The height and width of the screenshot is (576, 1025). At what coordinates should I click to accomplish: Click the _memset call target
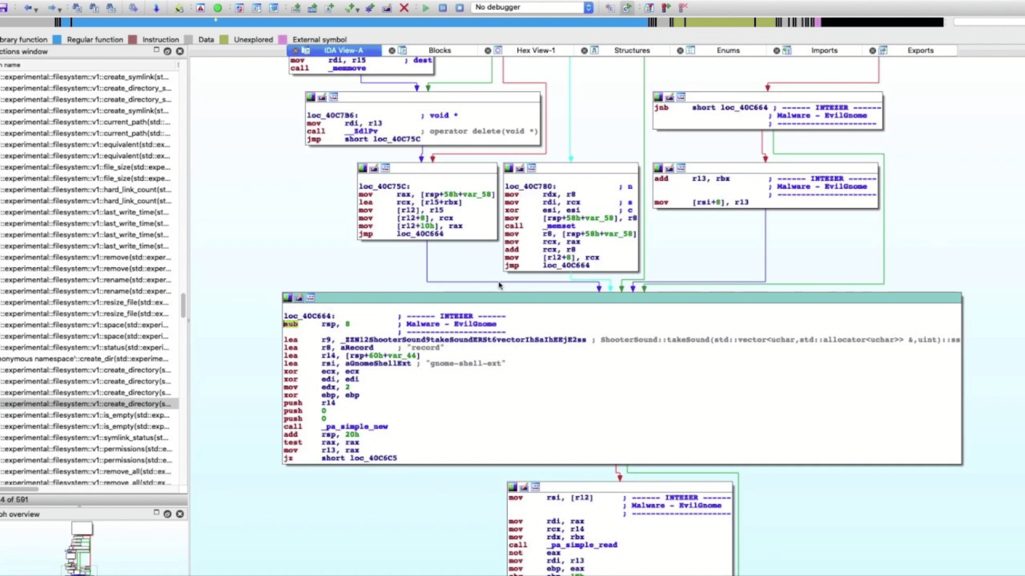(559, 226)
